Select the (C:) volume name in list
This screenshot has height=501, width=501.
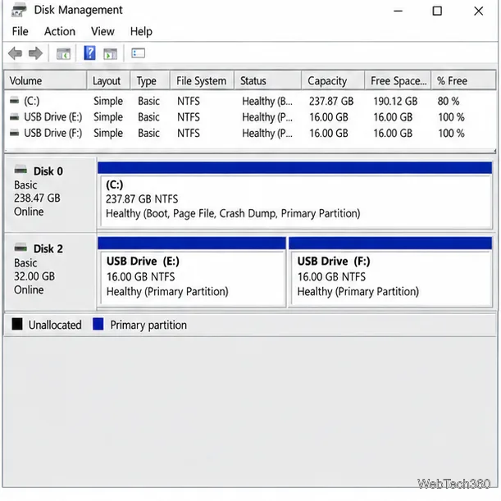(32, 101)
